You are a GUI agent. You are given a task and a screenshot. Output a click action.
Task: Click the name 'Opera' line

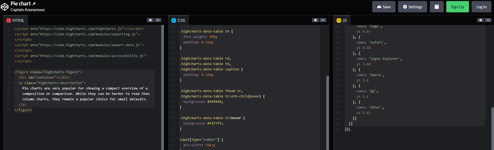point(370,75)
